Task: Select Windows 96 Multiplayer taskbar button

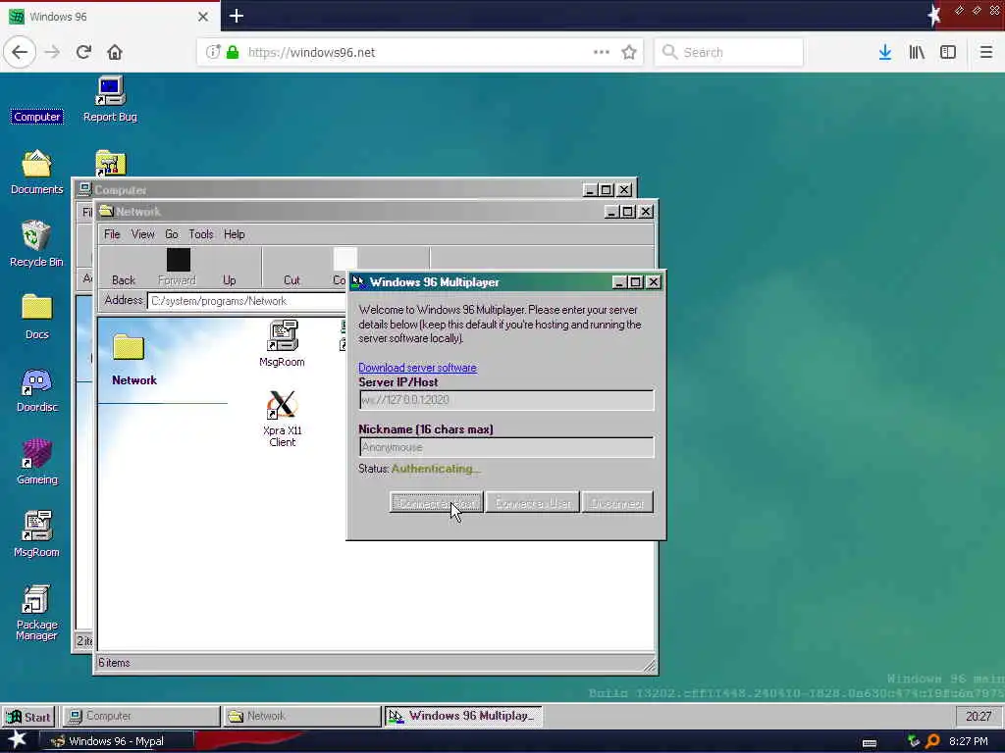Action: 463,717
